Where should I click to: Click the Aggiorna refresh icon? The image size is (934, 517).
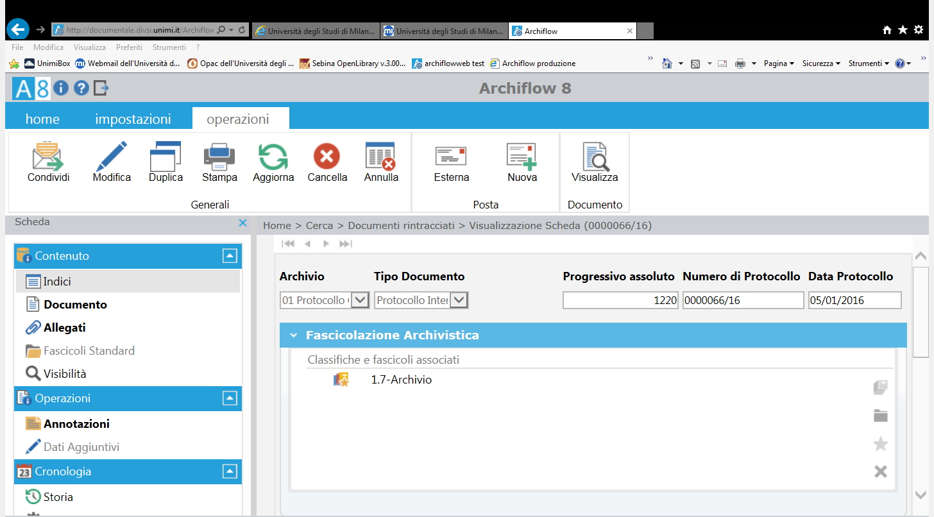[273, 156]
